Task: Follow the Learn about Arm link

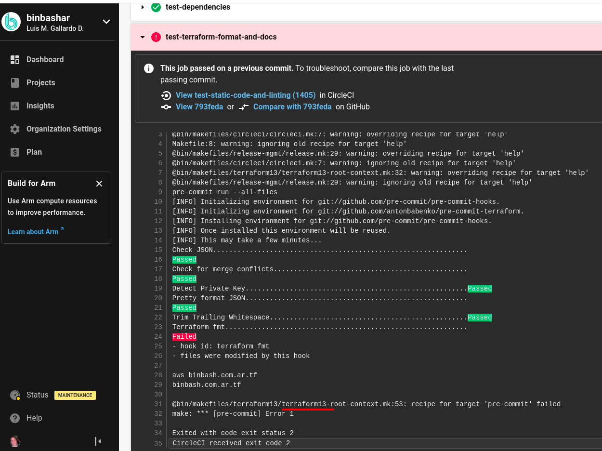Action: pyautogui.click(x=33, y=231)
